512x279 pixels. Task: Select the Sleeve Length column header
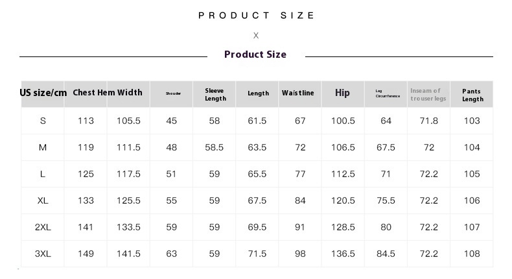(x=215, y=95)
